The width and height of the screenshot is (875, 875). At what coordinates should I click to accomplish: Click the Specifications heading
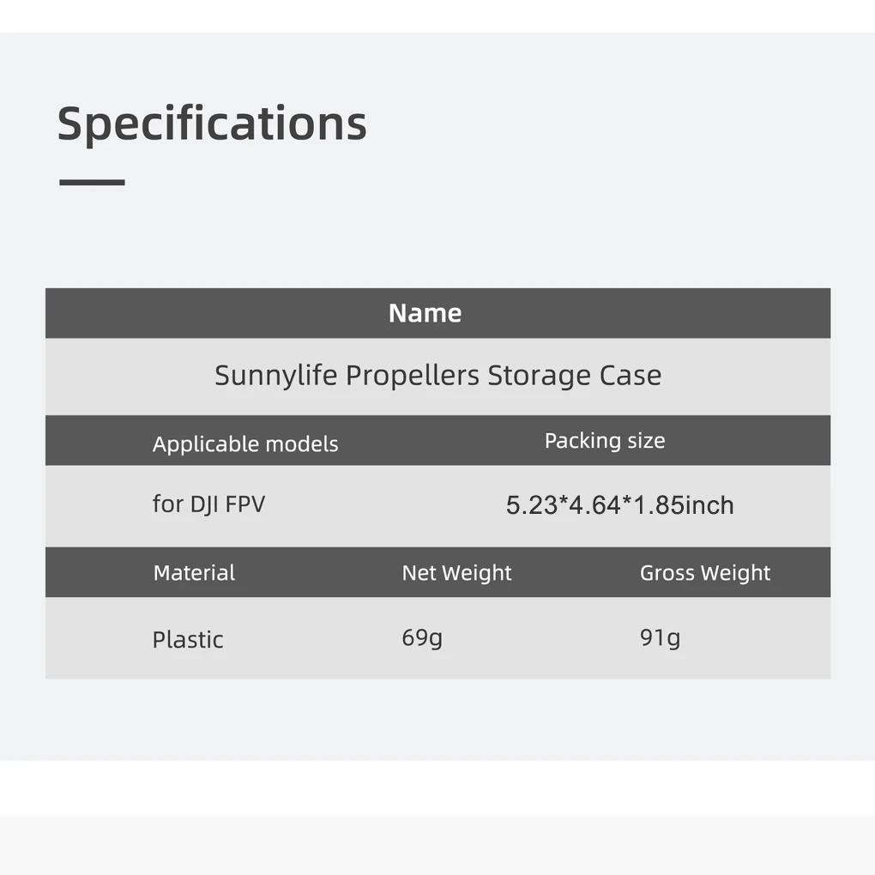pyautogui.click(x=212, y=124)
